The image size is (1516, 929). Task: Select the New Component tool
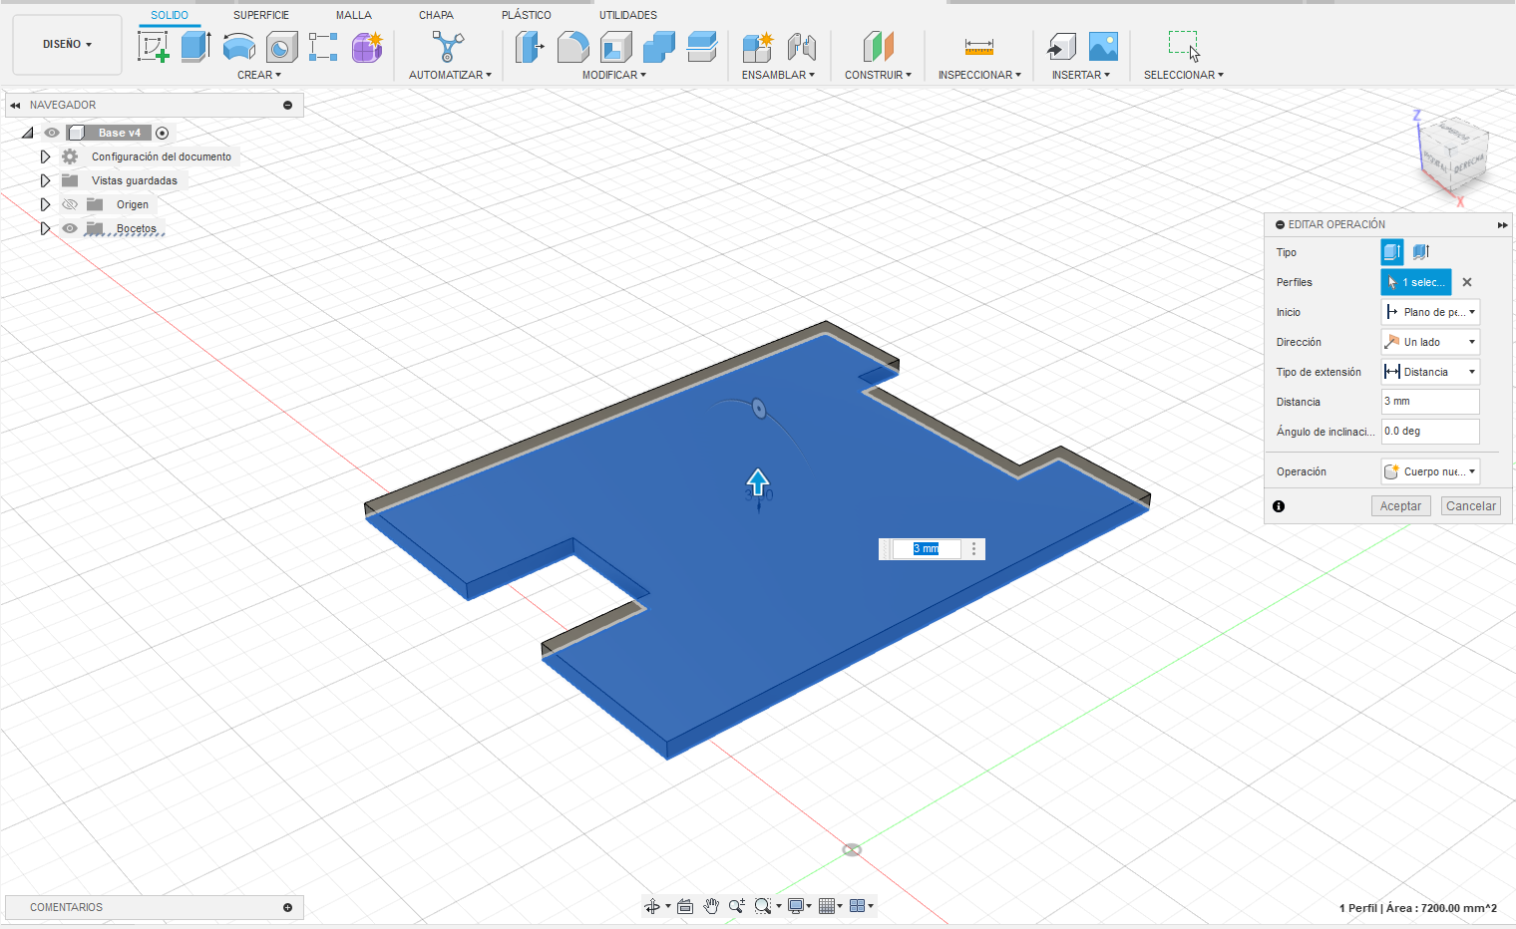(758, 46)
